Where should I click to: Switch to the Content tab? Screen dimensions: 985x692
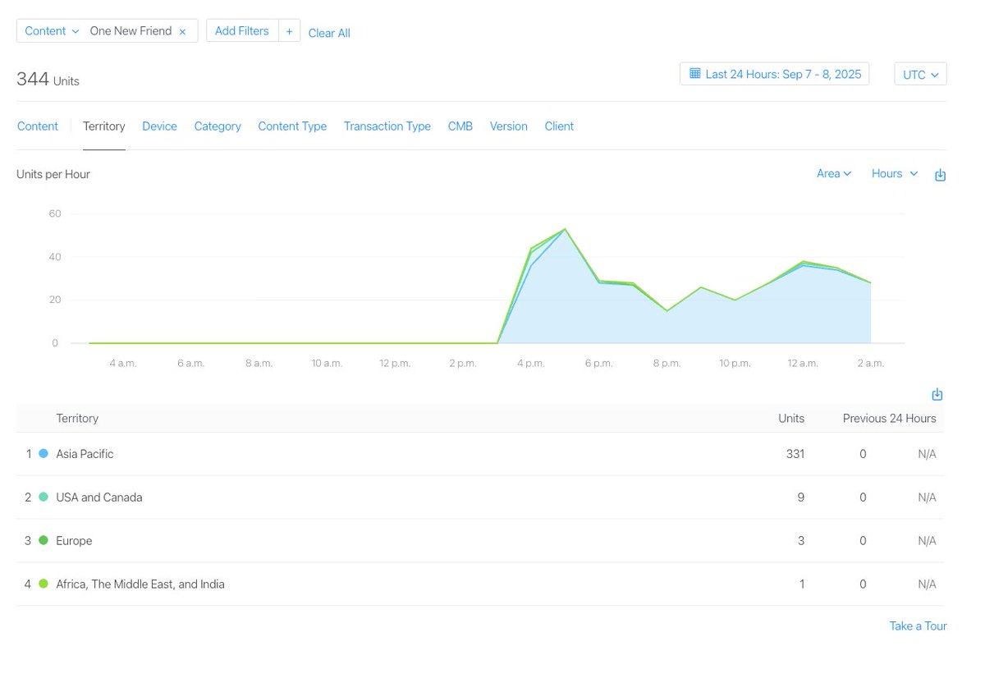coord(38,126)
